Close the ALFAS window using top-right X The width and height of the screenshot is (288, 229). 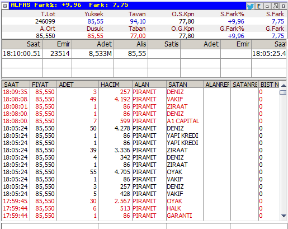284,6
